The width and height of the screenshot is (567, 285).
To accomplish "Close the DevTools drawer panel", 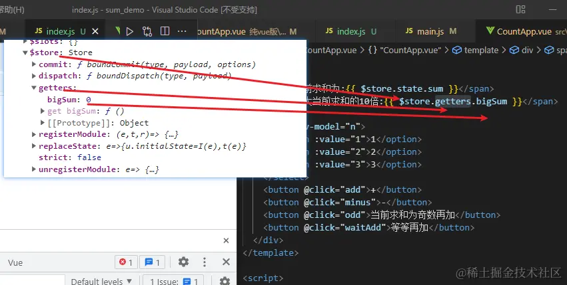I will tap(226, 262).
